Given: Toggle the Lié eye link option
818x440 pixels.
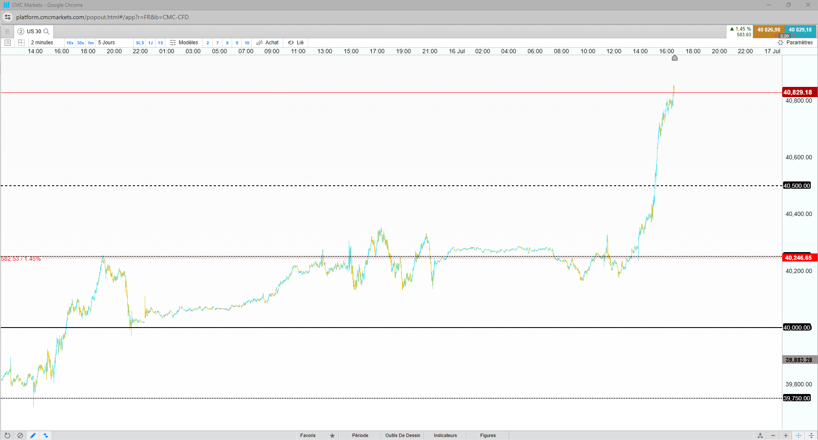Looking at the screenshot, I should point(296,43).
